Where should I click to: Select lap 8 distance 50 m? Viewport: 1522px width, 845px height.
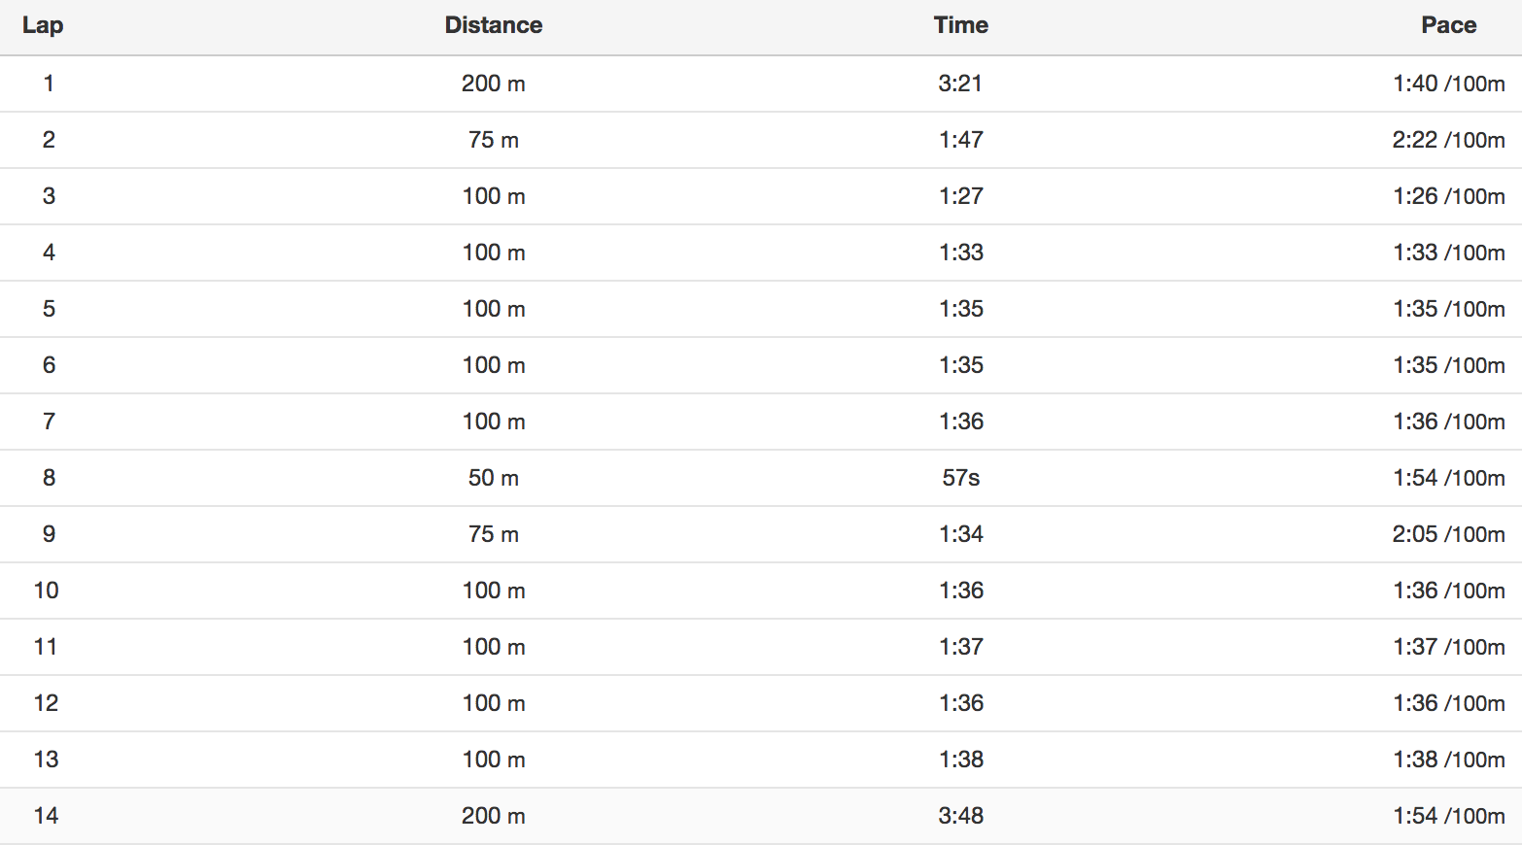tap(494, 478)
